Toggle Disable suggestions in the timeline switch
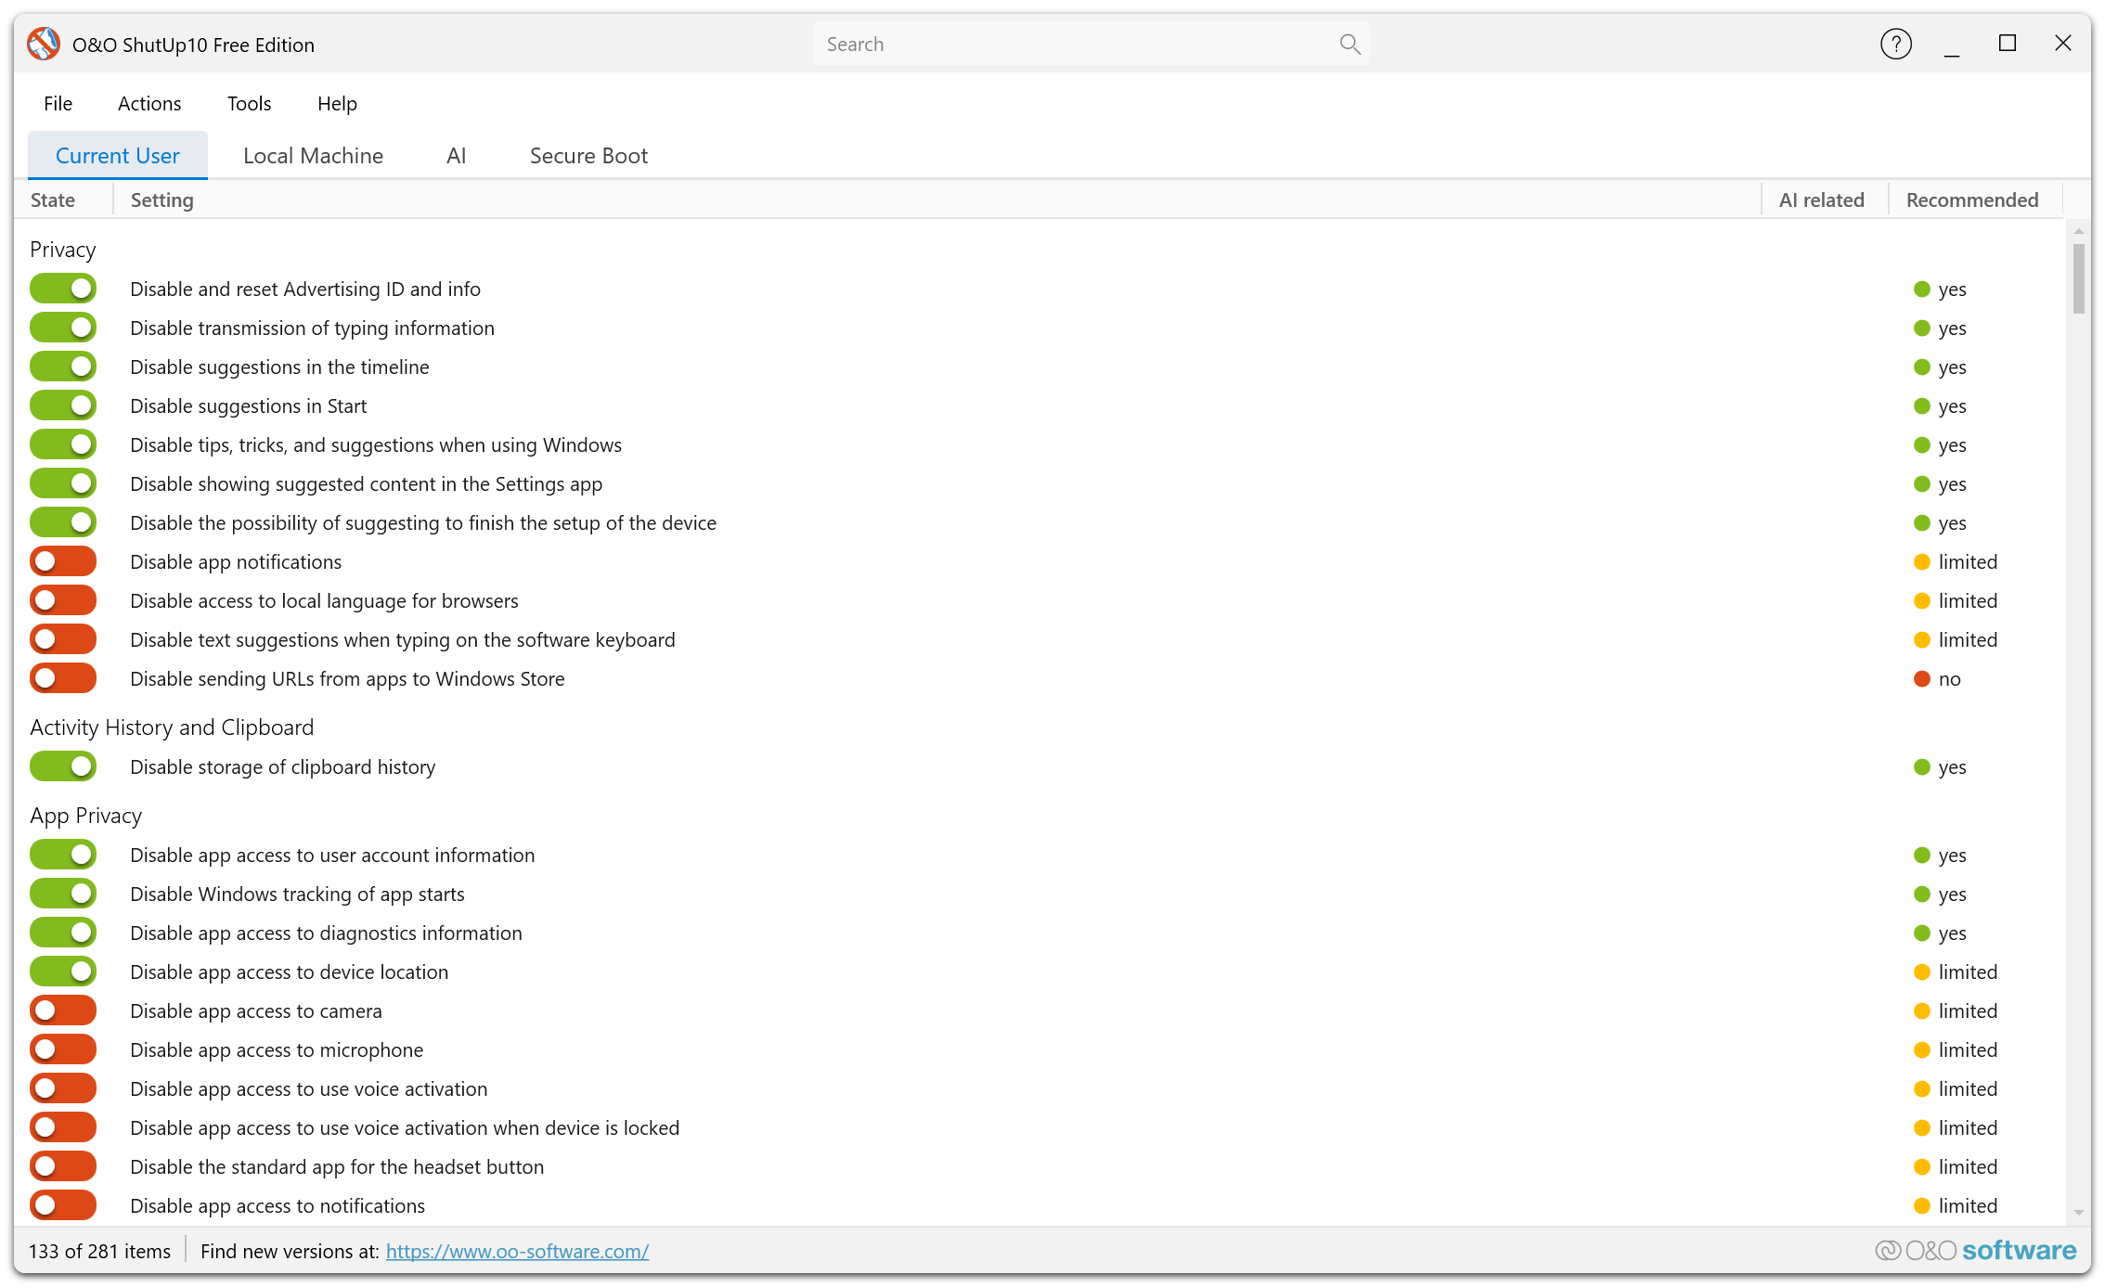Screen dimensions: 2105x1287 click(x=63, y=367)
